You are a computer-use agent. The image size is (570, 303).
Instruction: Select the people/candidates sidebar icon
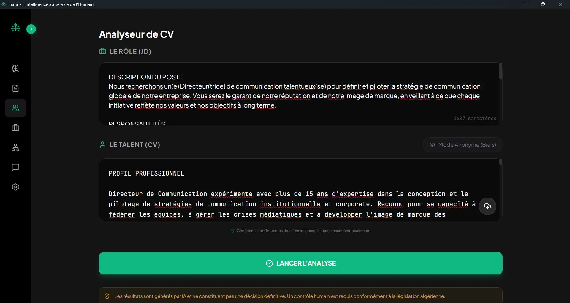(x=15, y=108)
